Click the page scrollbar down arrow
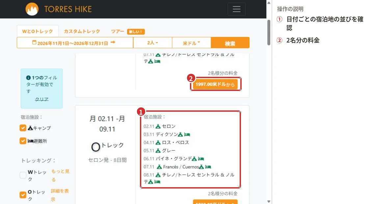Image resolution: width=370 pixels, height=204 pixels. [x=269, y=201]
